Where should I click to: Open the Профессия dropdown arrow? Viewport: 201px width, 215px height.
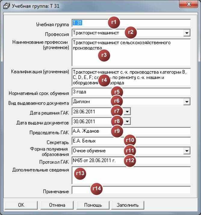click(x=187, y=33)
